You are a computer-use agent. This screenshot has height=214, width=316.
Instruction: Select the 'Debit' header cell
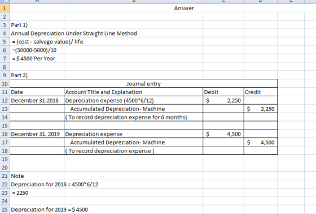click(x=223, y=92)
